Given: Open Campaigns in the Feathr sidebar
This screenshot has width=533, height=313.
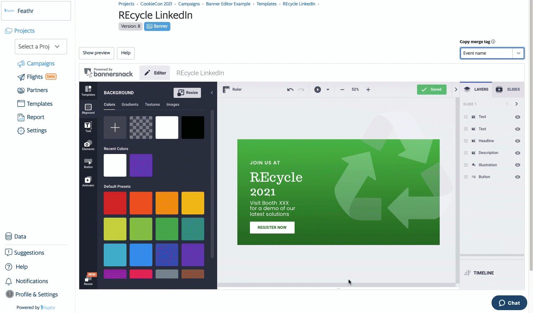Looking at the screenshot, I should [x=36, y=64].
